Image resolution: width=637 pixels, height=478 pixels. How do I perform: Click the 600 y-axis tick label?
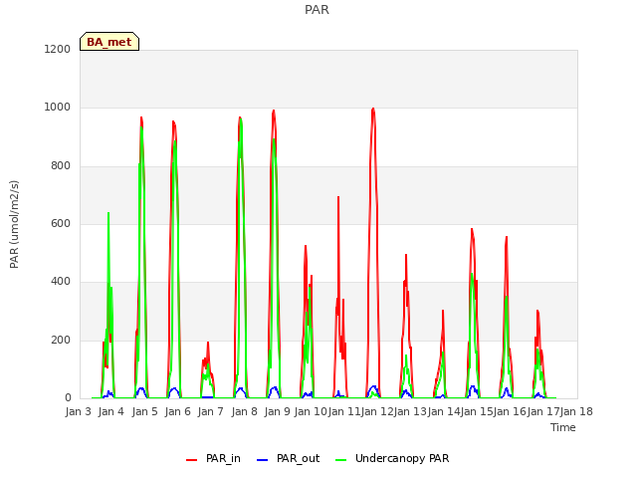click(61, 223)
